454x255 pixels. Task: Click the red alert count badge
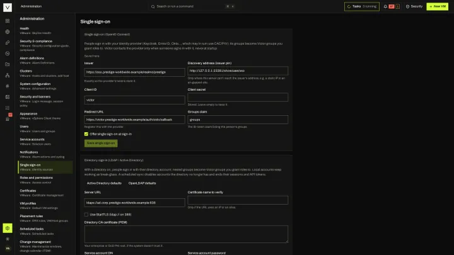[x=392, y=6]
